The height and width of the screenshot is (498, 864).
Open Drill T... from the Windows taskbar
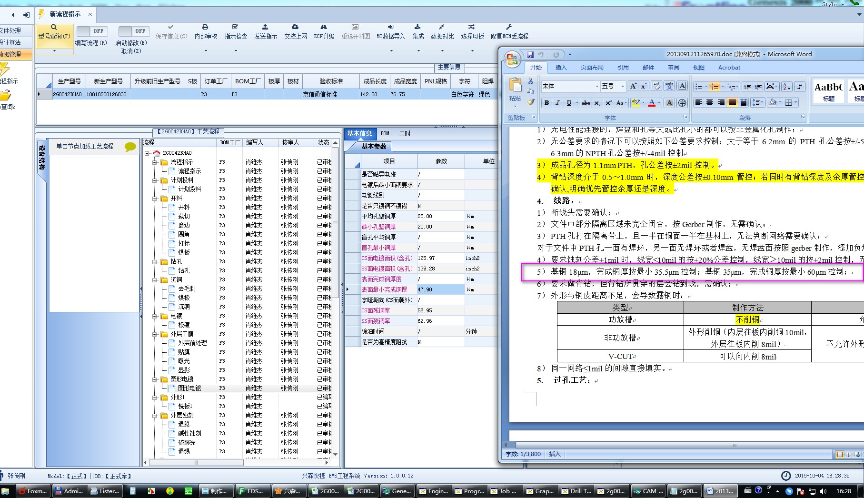pyautogui.click(x=576, y=491)
